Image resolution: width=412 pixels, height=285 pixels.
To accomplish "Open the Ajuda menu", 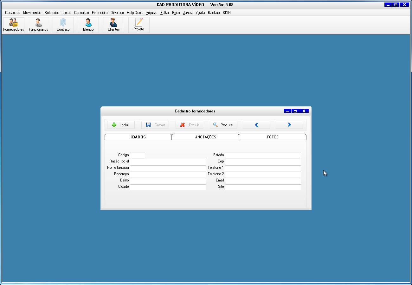I will [x=201, y=13].
